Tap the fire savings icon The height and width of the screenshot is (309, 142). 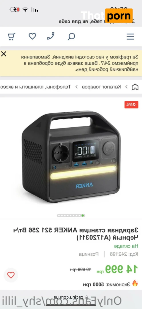[x=135, y=283]
